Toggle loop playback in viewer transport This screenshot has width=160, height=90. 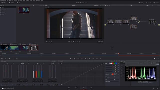coord(80,42)
